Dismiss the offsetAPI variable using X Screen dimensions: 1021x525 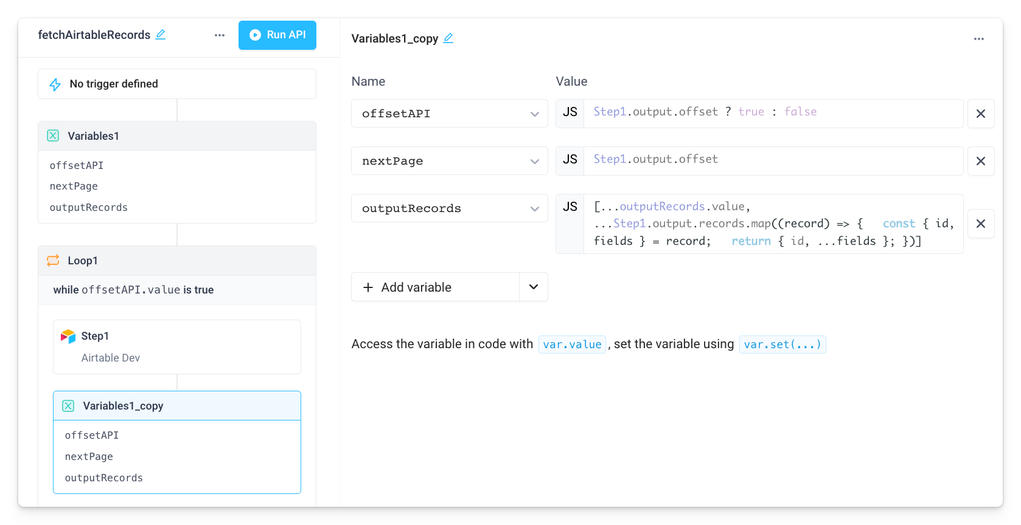coord(981,114)
